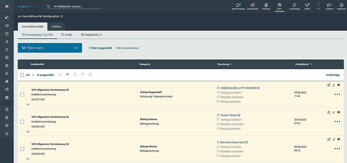Expand sidebar with double-arrow icon
Image resolution: width=347 pixels, height=163 pixels.
(x=7, y=6)
